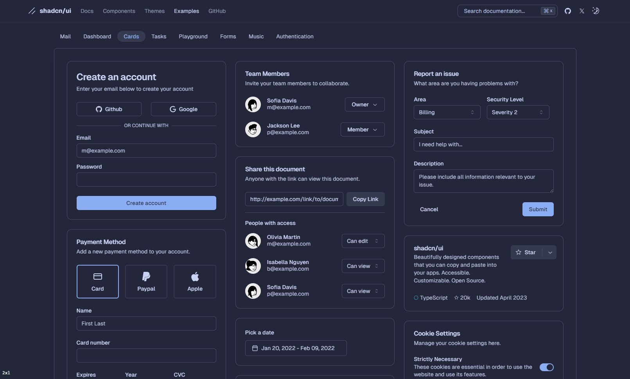Click the shadcn/ui logo
The width and height of the screenshot is (630, 379).
(x=50, y=11)
